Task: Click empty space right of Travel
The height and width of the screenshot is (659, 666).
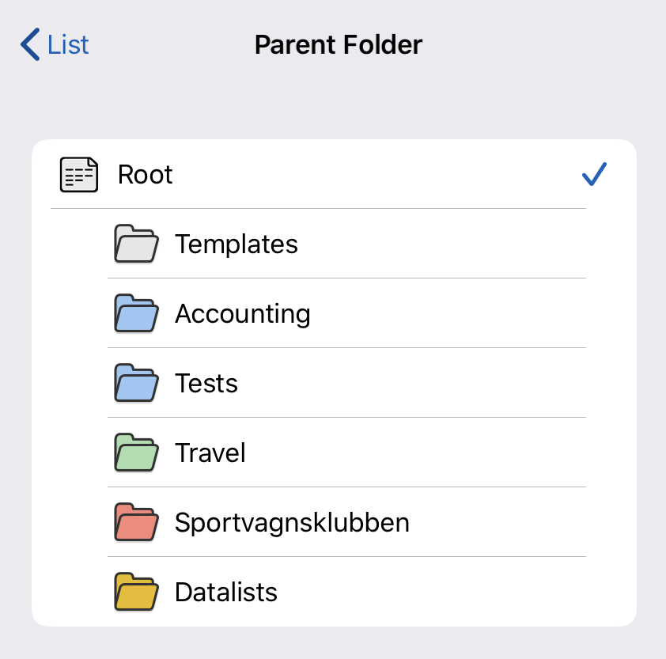Action: (x=443, y=453)
